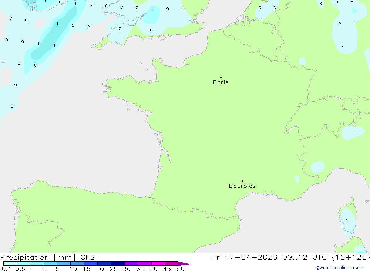The image size is (370, 271).
Task: Select the 15–20 mm legend swatch
Action: click(91, 264)
